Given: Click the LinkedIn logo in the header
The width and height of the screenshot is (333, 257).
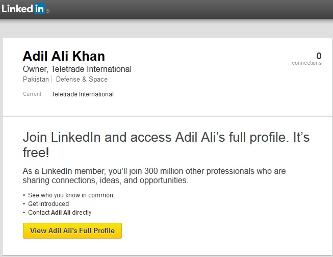Looking at the screenshot, I should point(23,9).
